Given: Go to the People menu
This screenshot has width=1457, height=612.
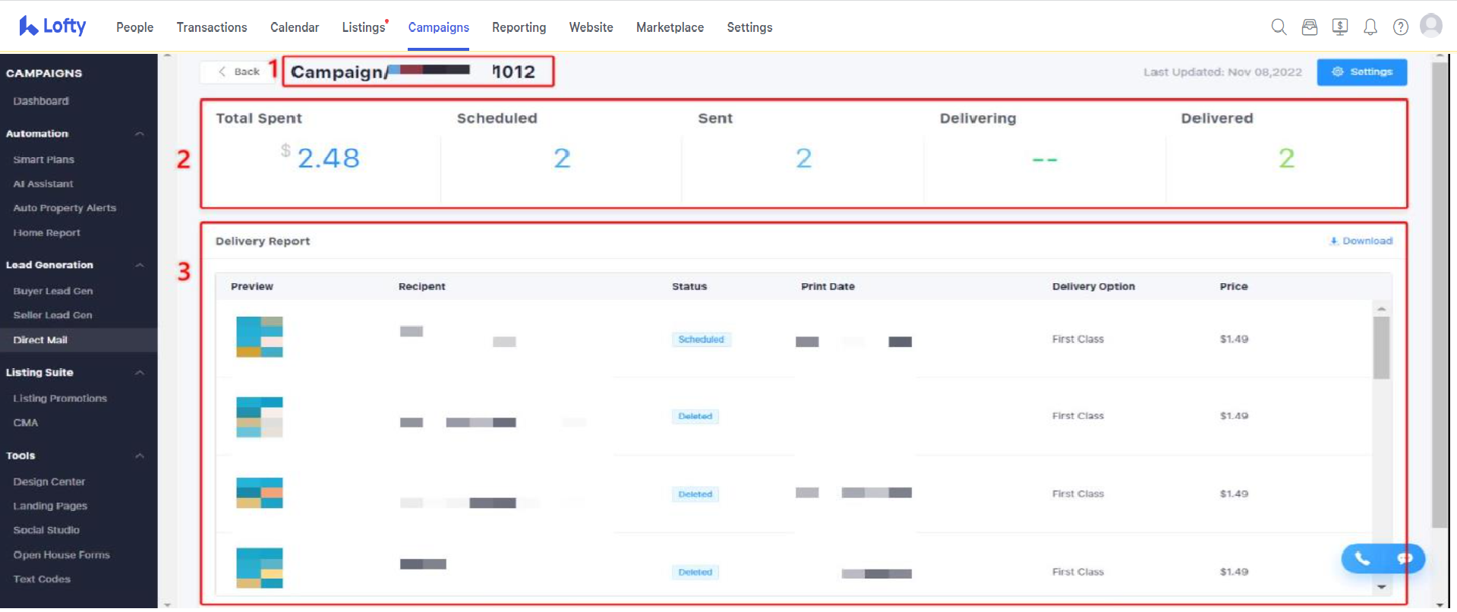Looking at the screenshot, I should coord(134,27).
